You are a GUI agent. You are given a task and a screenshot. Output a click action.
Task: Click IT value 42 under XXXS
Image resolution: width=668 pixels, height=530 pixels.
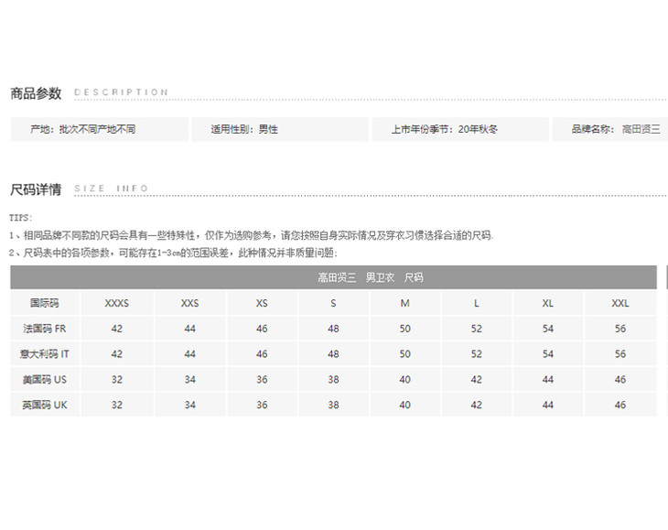pos(117,353)
